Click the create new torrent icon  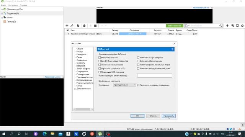78,25
